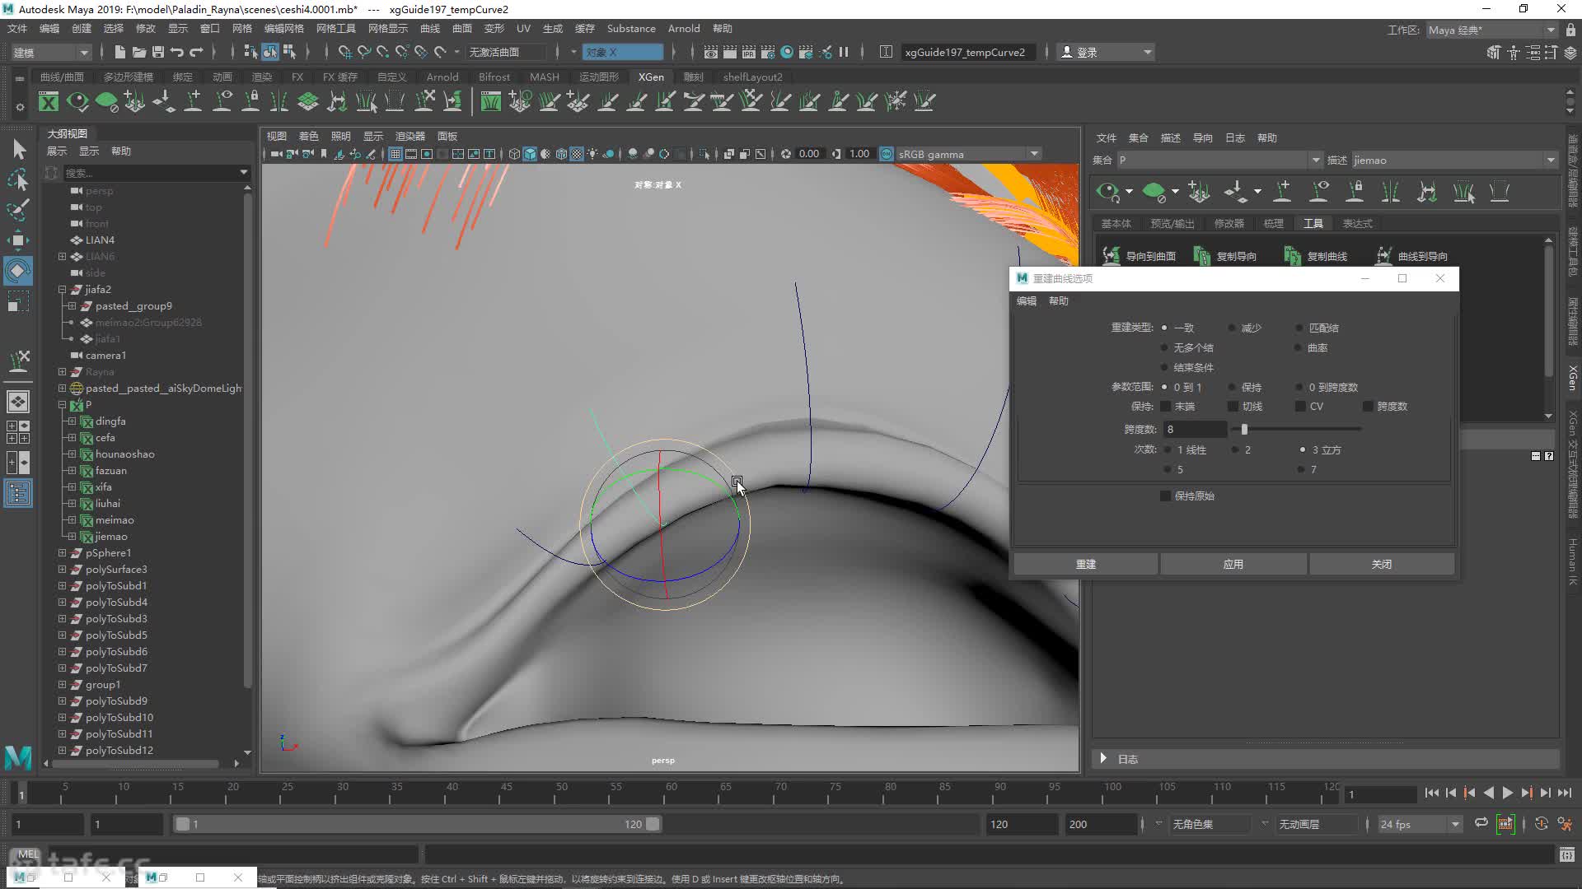Activate the Lasso select tool

point(18,179)
